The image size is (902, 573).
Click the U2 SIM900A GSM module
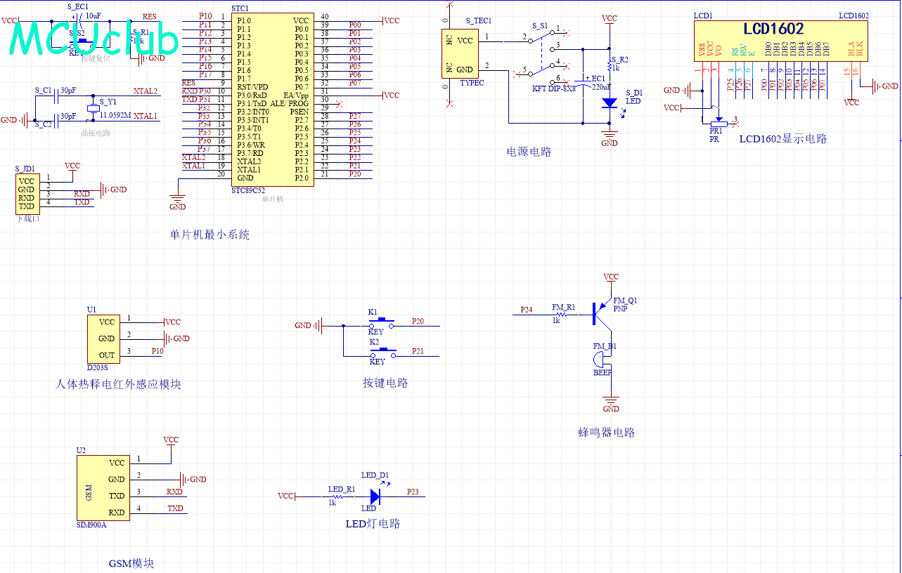(102, 487)
